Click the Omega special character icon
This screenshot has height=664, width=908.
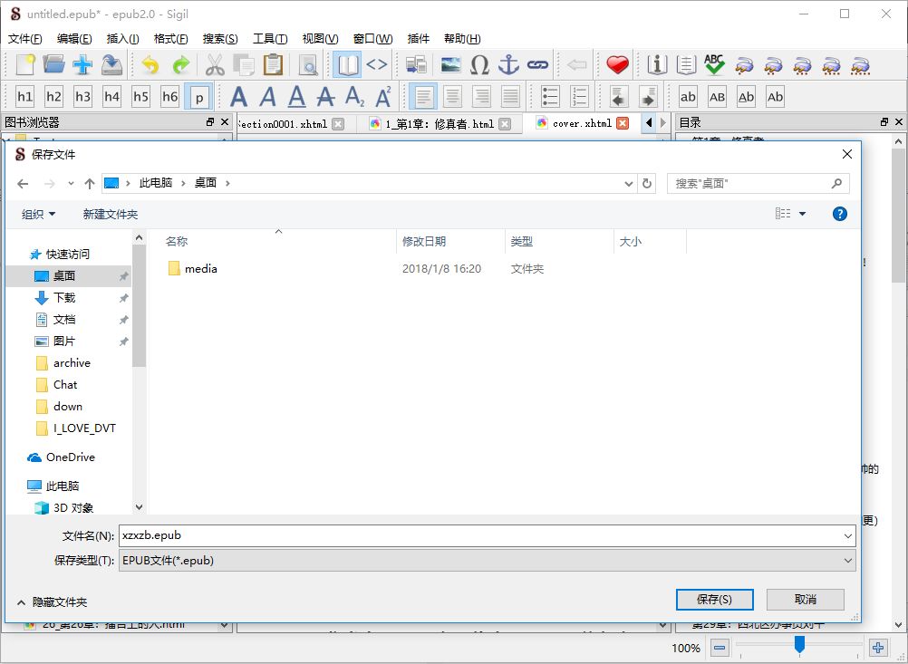[479, 65]
